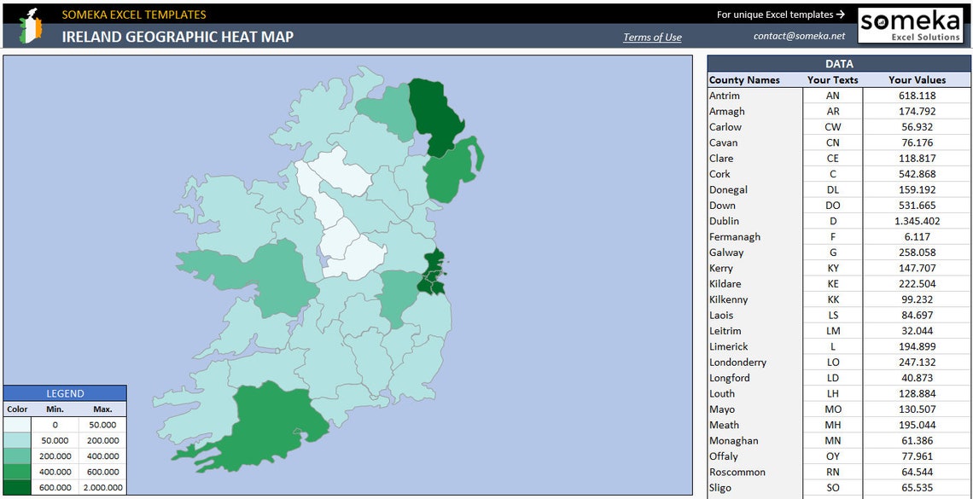Screen dimensions: 973x499
Task: Click the Your Texts column header
Action: coord(833,79)
